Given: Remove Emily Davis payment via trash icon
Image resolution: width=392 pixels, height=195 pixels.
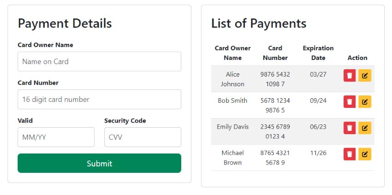Looking at the screenshot, I should [350, 128].
